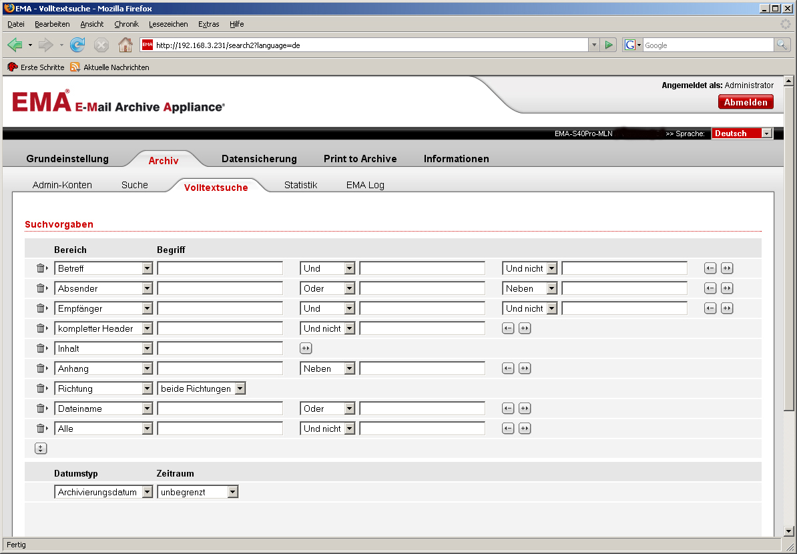The width and height of the screenshot is (797, 554).
Task: Remove last term from Empfänger row
Action: point(710,308)
